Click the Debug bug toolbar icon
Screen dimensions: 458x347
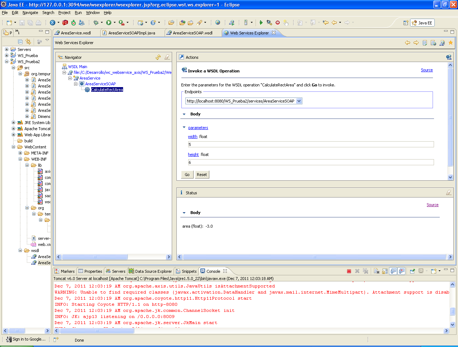click(96, 23)
